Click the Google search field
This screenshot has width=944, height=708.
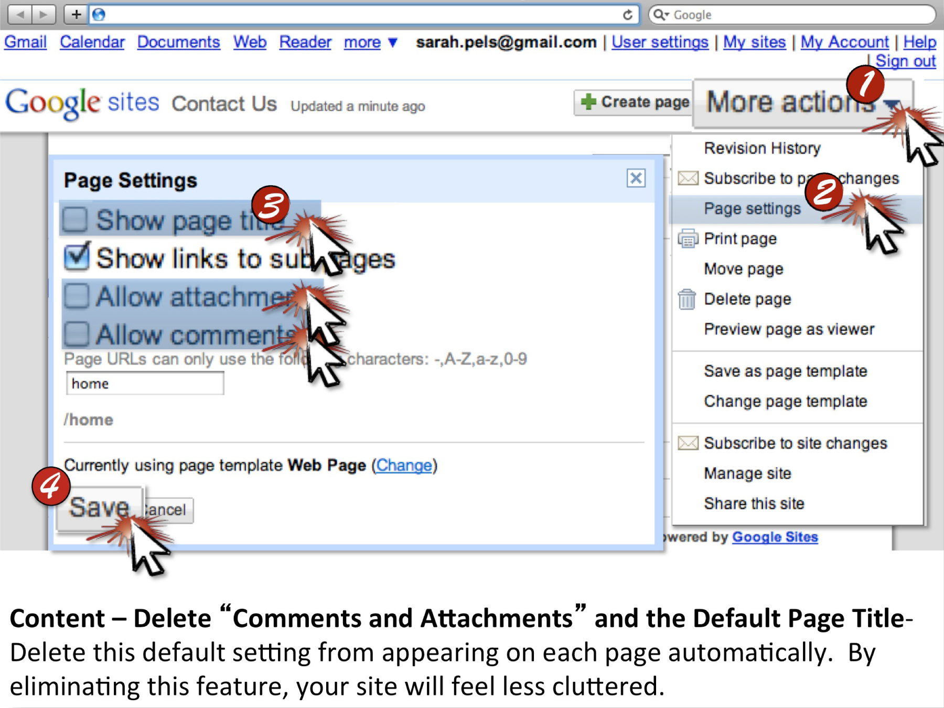click(792, 15)
